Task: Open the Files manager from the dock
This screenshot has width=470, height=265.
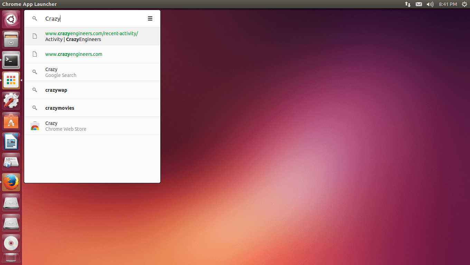Action: pyautogui.click(x=11, y=40)
